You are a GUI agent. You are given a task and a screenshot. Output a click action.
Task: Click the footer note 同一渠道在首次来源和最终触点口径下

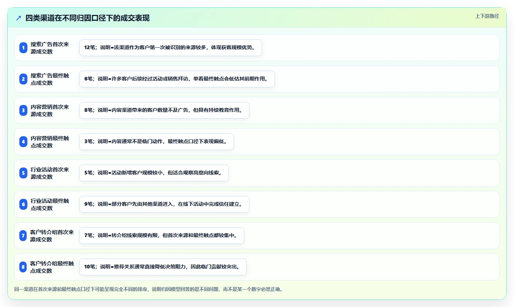pyautogui.click(x=148, y=289)
